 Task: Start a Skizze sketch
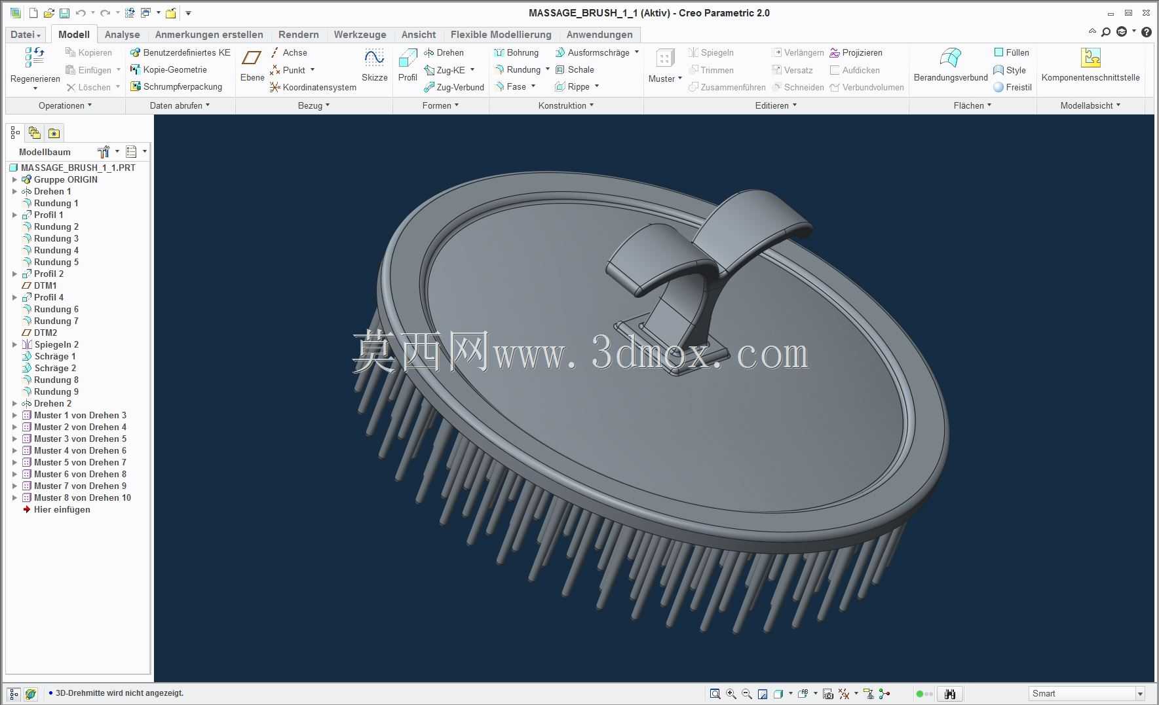[374, 65]
